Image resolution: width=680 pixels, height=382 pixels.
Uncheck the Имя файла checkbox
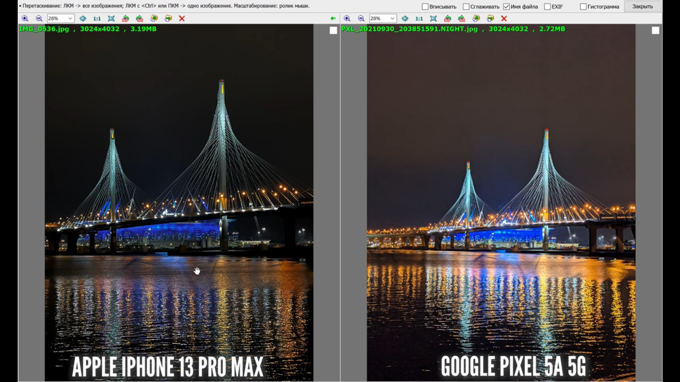[506, 7]
